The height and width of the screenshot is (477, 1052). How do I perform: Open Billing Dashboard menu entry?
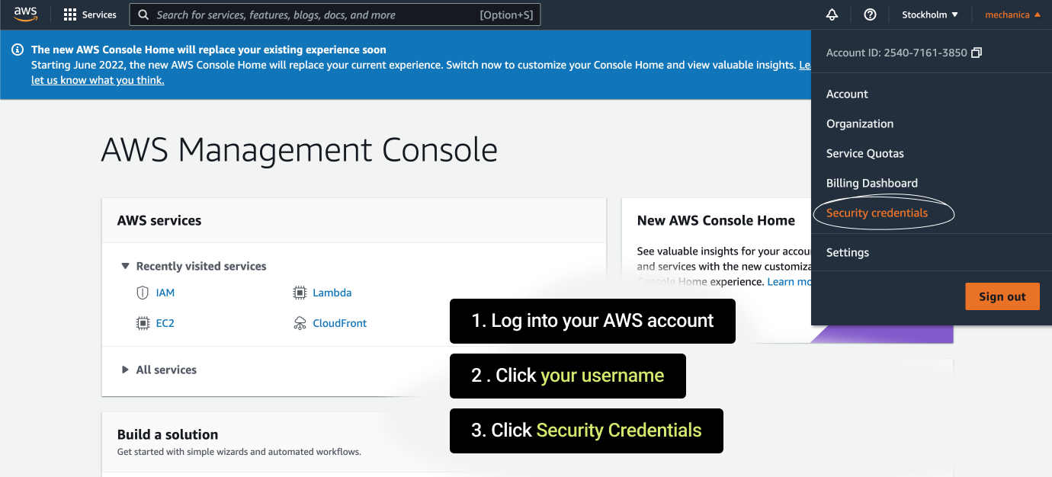[x=872, y=183]
